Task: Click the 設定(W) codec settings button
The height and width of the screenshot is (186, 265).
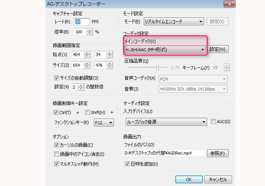Action: pyautogui.click(x=218, y=49)
